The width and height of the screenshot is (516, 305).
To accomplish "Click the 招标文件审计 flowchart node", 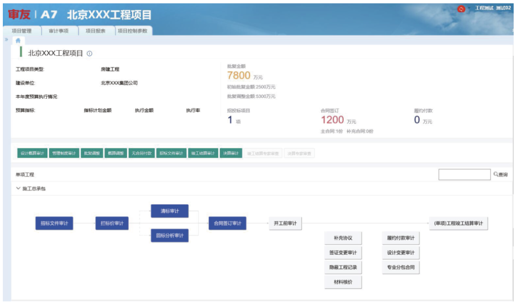I will [55, 223].
